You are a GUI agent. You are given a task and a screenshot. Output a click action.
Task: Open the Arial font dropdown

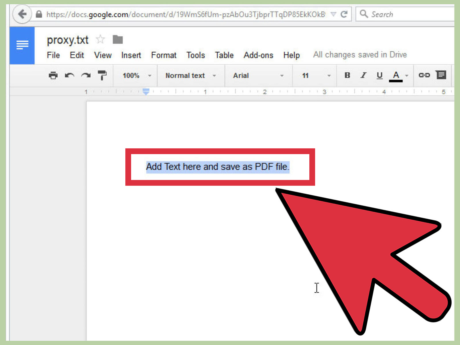click(258, 76)
